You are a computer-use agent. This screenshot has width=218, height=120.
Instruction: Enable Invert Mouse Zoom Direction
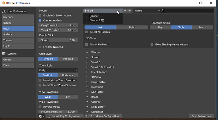(40, 80)
